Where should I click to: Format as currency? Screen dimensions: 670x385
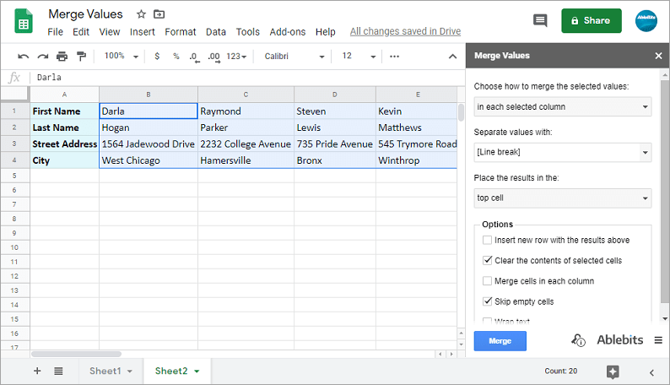pos(157,56)
